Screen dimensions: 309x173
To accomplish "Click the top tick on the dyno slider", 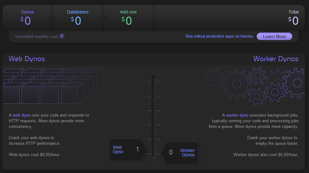I will [154, 81].
